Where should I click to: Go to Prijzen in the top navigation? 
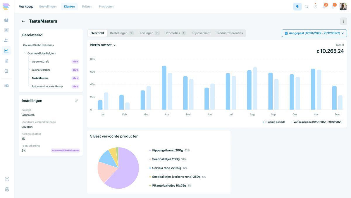click(87, 6)
